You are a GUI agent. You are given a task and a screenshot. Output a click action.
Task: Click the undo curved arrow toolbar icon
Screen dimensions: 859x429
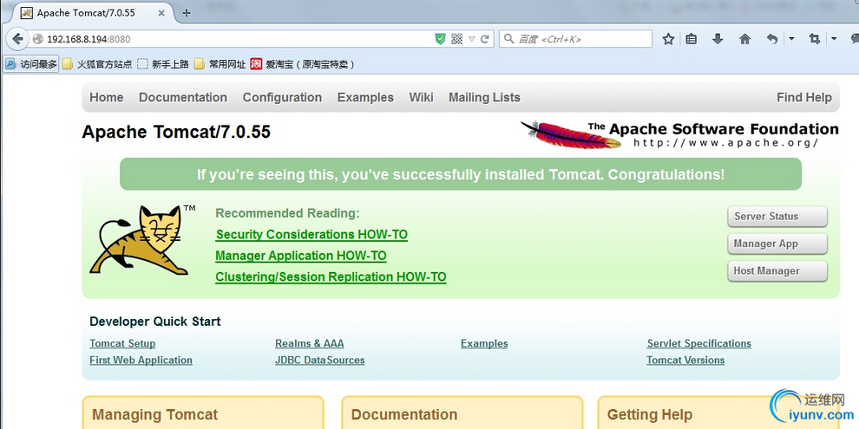pyautogui.click(x=772, y=39)
